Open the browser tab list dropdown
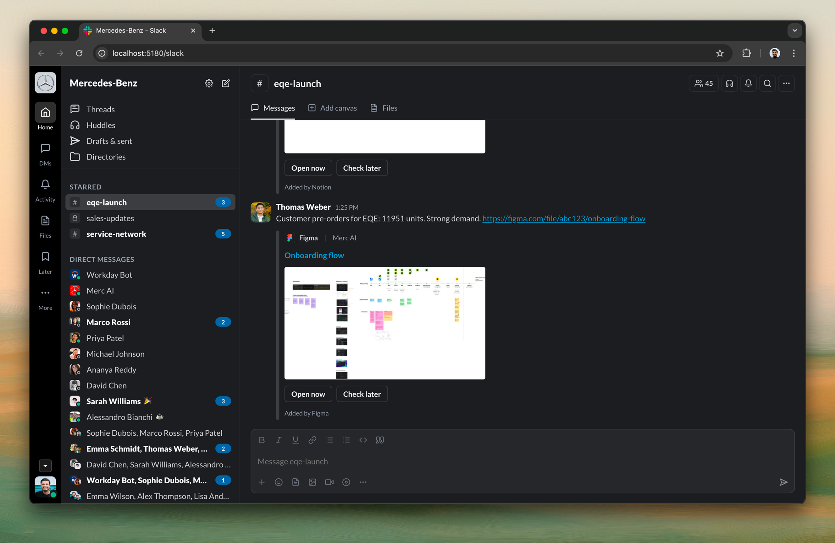This screenshot has width=835, height=543. pyautogui.click(x=794, y=30)
